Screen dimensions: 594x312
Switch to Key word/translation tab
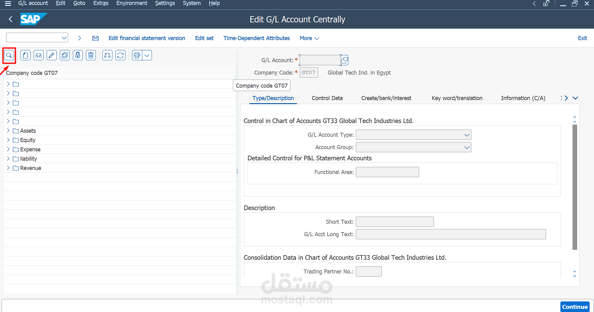point(457,98)
